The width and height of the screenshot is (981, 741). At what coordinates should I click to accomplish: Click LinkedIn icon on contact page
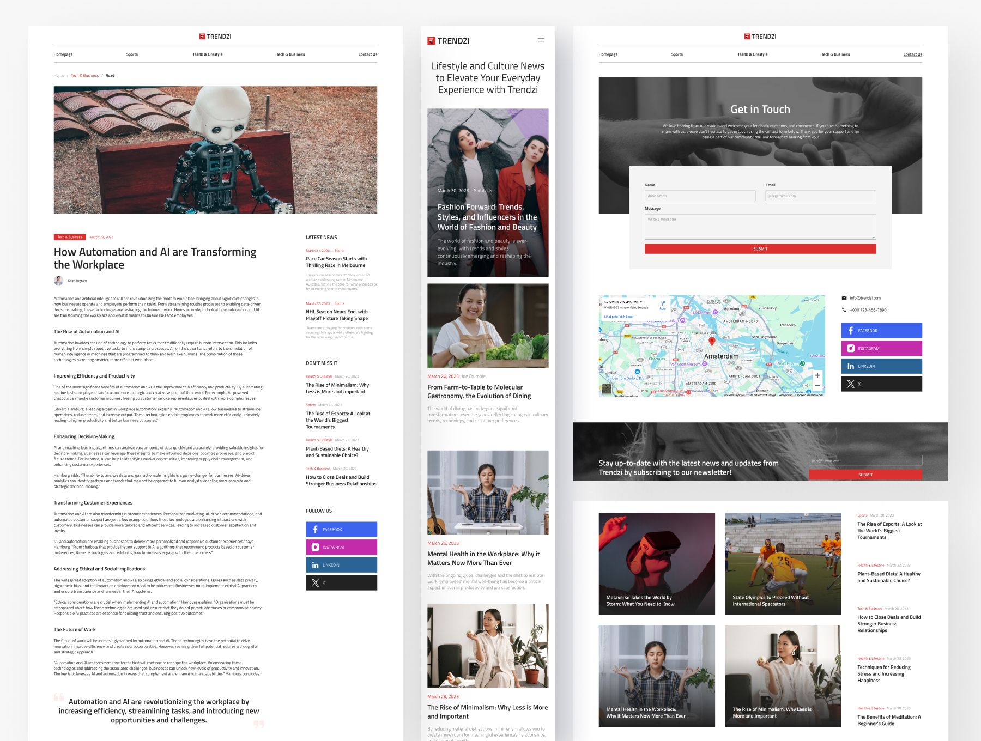point(851,366)
